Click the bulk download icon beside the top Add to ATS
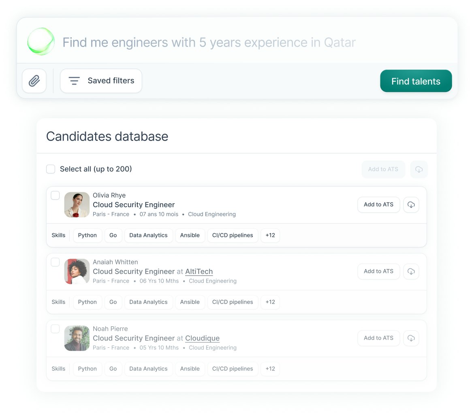This screenshot has height=419, width=474. coord(419,170)
